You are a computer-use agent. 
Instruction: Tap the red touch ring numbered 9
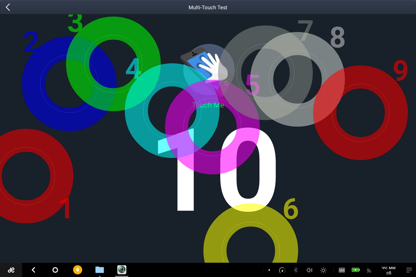(x=360, y=113)
